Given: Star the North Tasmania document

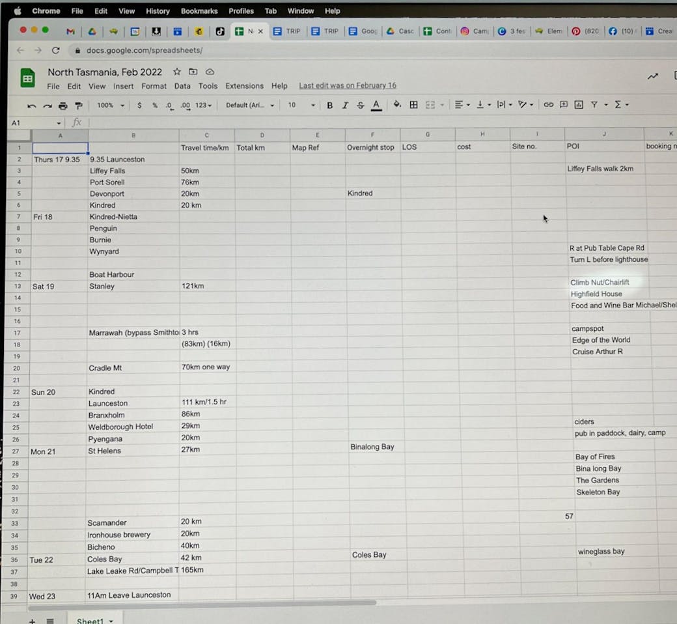Looking at the screenshot, I should [x=176, y=72].
